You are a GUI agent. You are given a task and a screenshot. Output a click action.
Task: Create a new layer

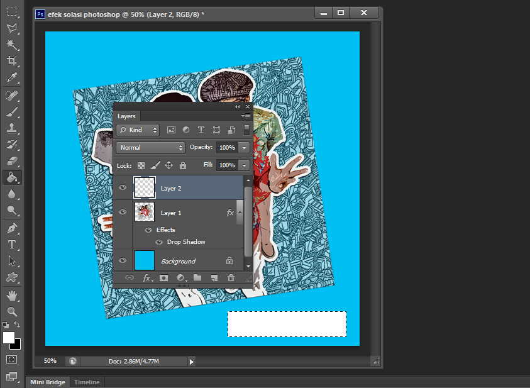click(x=214, y=278)
